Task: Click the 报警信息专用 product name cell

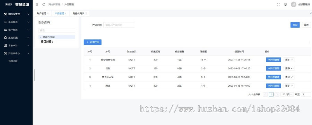Action: pos(108,60)
